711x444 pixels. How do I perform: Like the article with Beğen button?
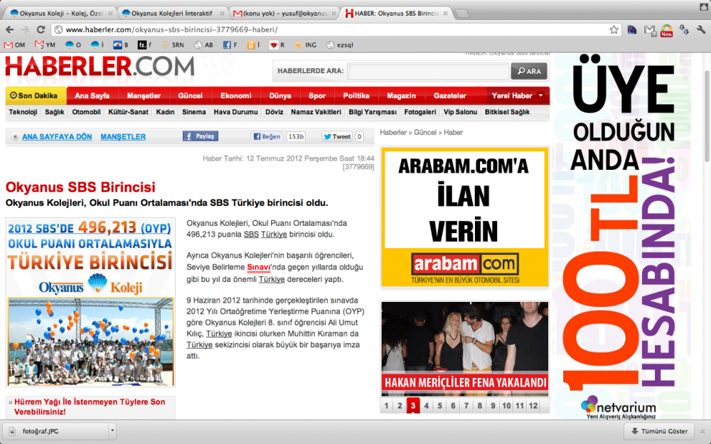point(267,136)
